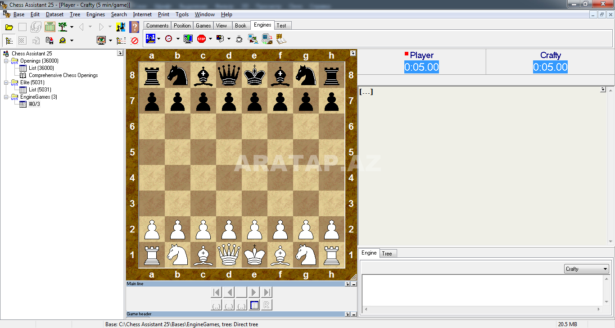Viewport: 615px width, 328px height.
Task: Minimize the Main line panel
Action: [354, 284]
